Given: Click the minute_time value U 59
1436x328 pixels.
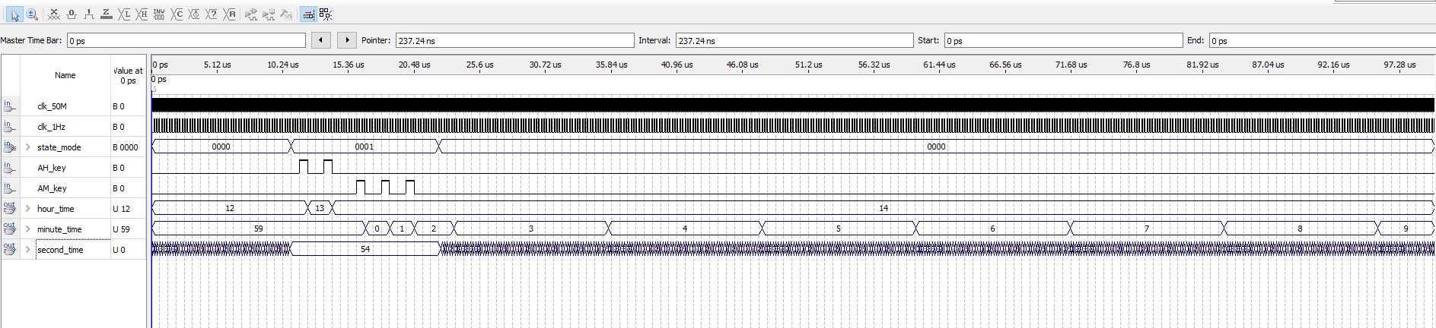Looking at the screenshot, I should (x=122, y=229).
